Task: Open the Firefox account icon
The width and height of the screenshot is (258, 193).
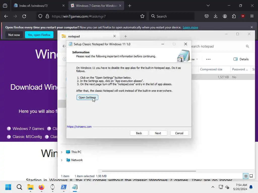Action: click(225, 16)
